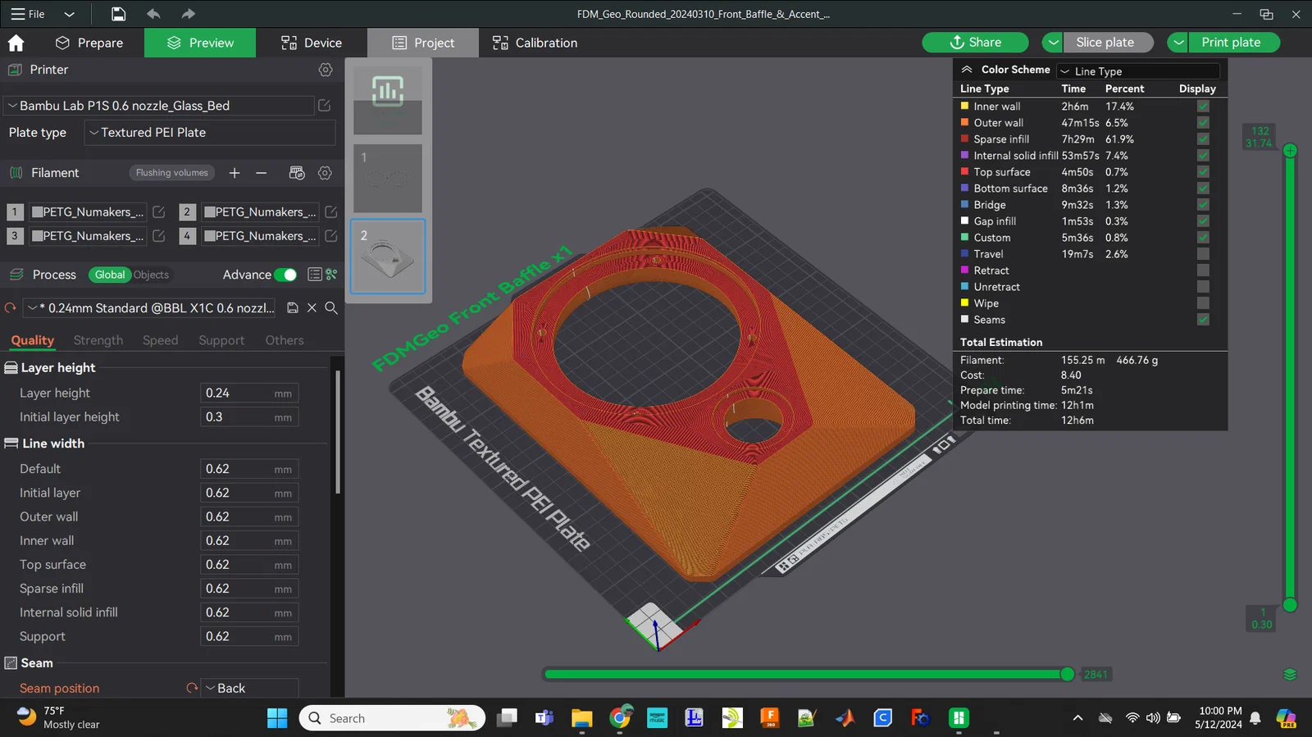Image resolution: width=1312 pixels, height=737 pixels.
Task: Open the Plate type dropdown
Action: point(211,133)
